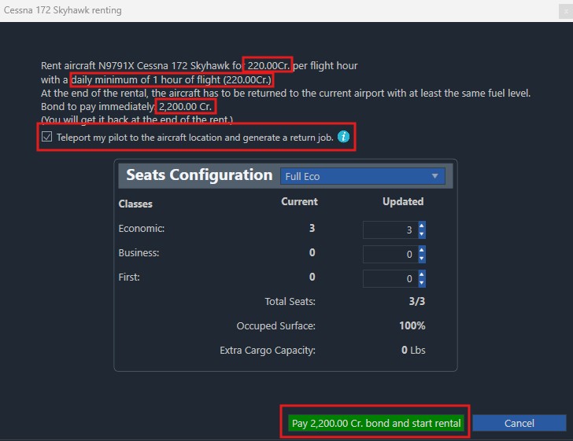Screen dimensions: 573x441
Task: Click the blue info icon beside teleport option
Action: (x=343, y=137)
